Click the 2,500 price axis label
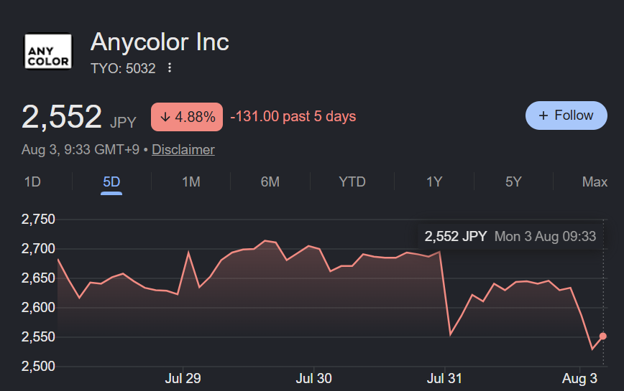This screenshot has height=391, width=624. coord(38,367)
